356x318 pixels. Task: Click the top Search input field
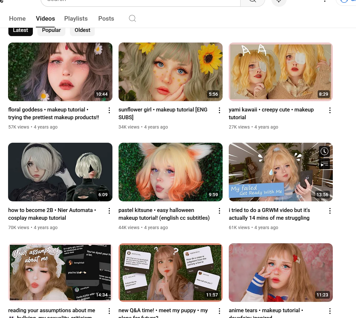tap(140, 2)
